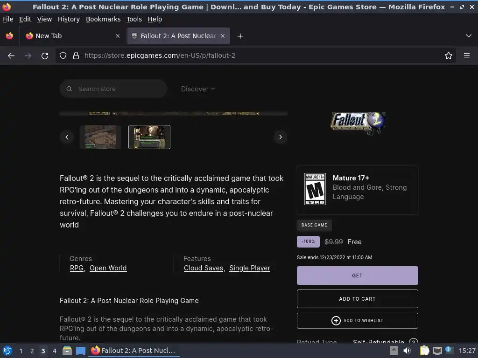Select the Fallout 2 browser tab

178,36
